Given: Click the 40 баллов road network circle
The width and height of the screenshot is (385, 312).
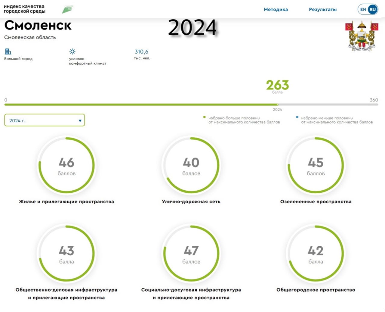Looking at the screenshot, I should (191, 165).
